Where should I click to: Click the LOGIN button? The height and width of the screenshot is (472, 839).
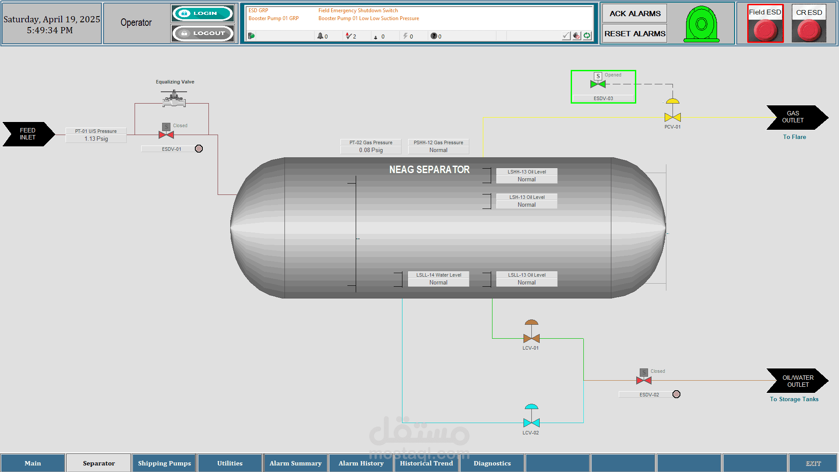click(202, 14)
